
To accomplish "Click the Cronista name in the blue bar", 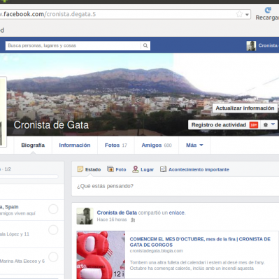I will pyautogui.click(x=268, y=45).
